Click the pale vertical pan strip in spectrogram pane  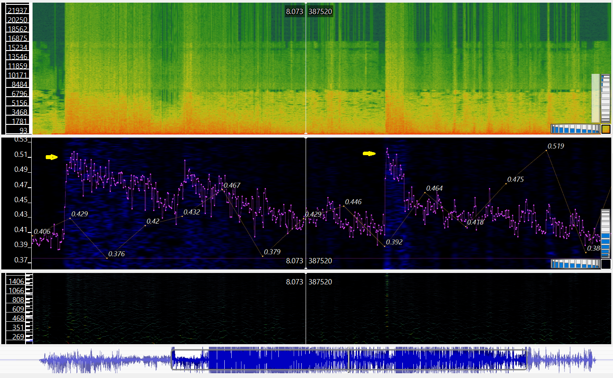tap(596, 98)
